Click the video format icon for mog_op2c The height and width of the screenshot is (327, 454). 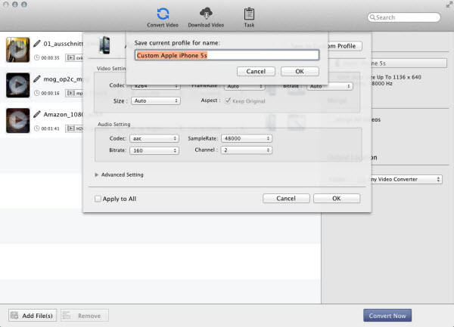(71, 93)
